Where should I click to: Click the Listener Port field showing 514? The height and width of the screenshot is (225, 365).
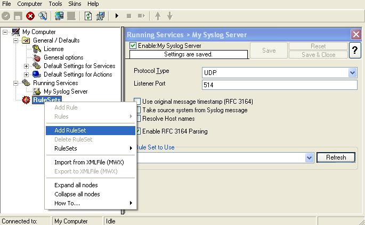[x=280, y=85]
